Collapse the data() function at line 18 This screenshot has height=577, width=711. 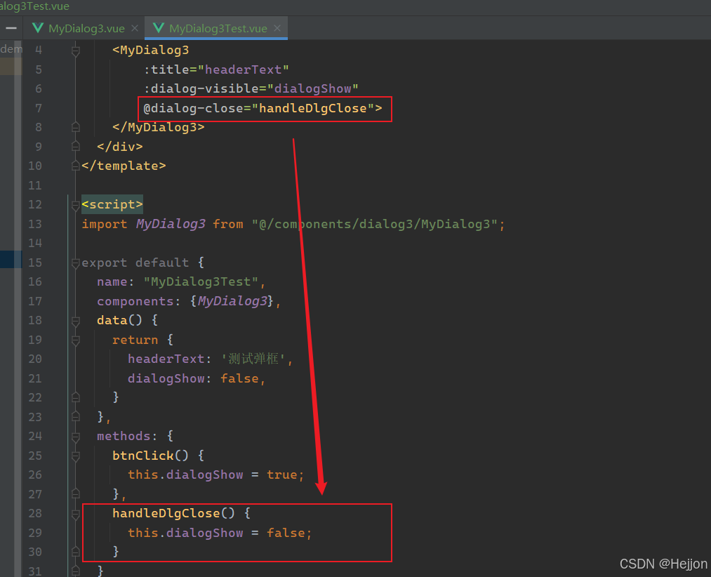(76, 321)
